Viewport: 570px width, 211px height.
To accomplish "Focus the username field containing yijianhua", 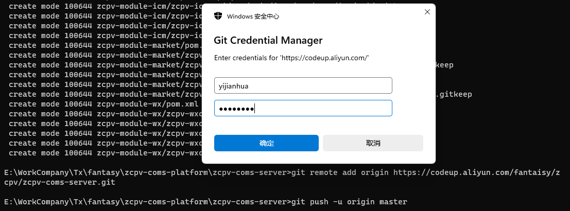I will (303, 85).
